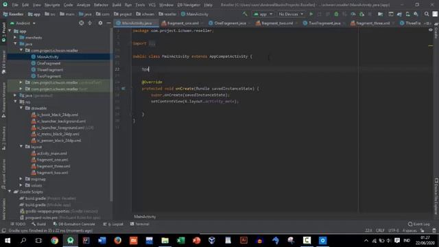Switch to the fragment_one.xml tab
The width and height of the screenshot is (439, 247).
(182, 23)
